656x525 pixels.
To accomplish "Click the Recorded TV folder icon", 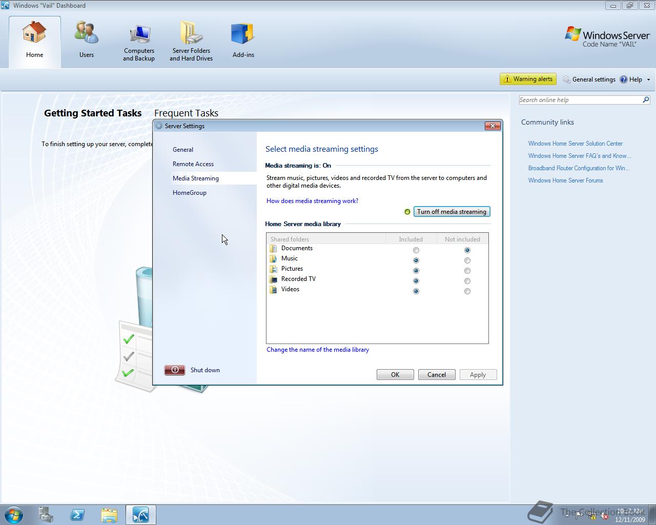I will pos(273,279).
